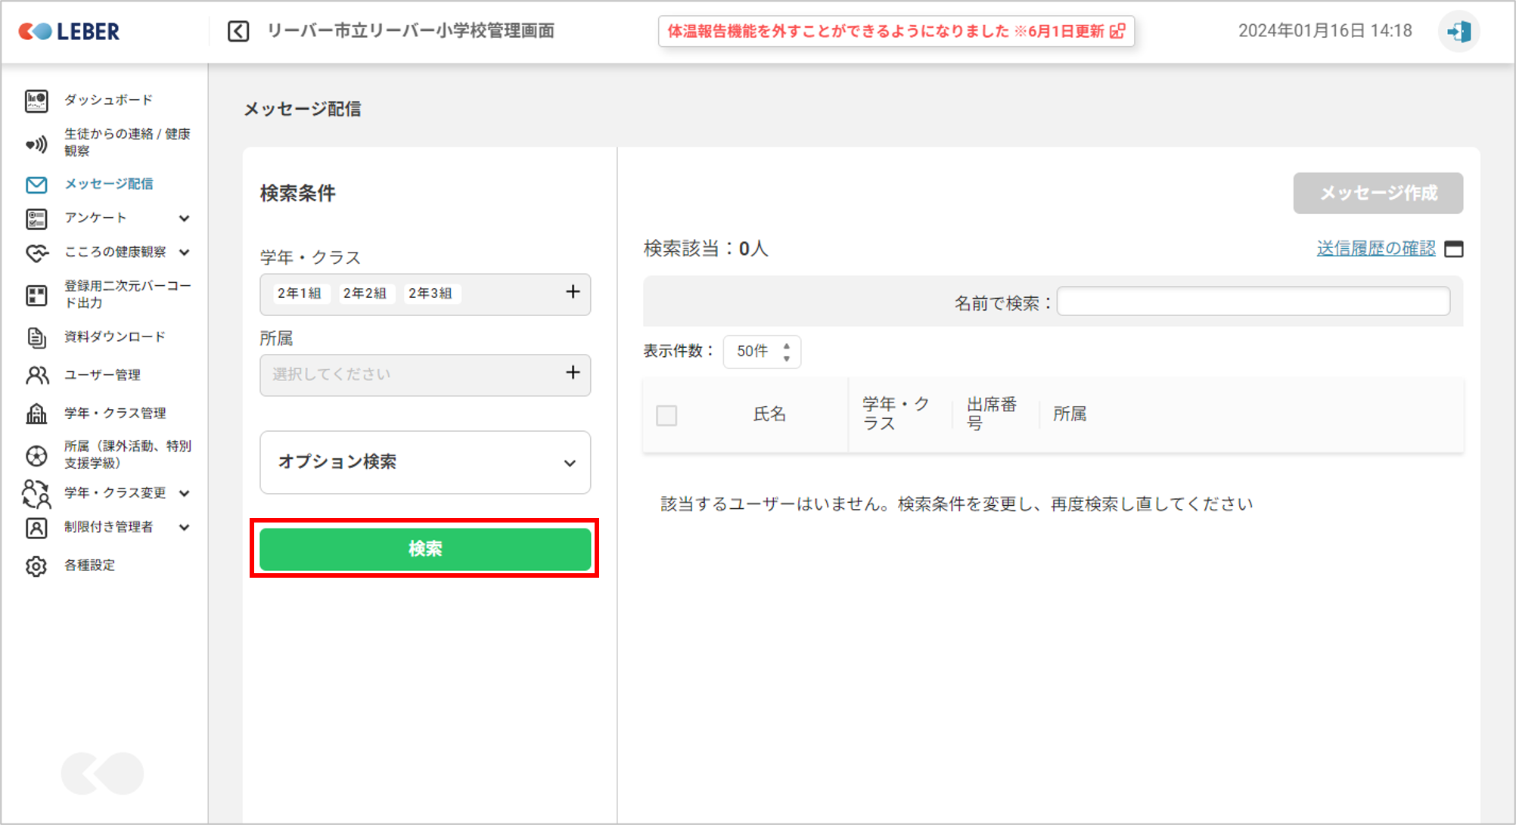The width and height of the screenshot is (1516, 825).
Task: Click the logout icon at top right
Action: click(x=1458, y=32)
